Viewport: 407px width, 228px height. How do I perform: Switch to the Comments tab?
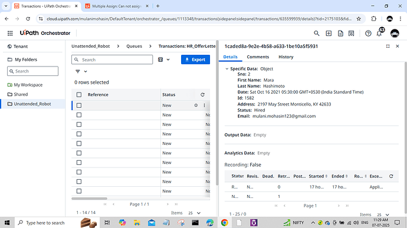click(258, 57)
